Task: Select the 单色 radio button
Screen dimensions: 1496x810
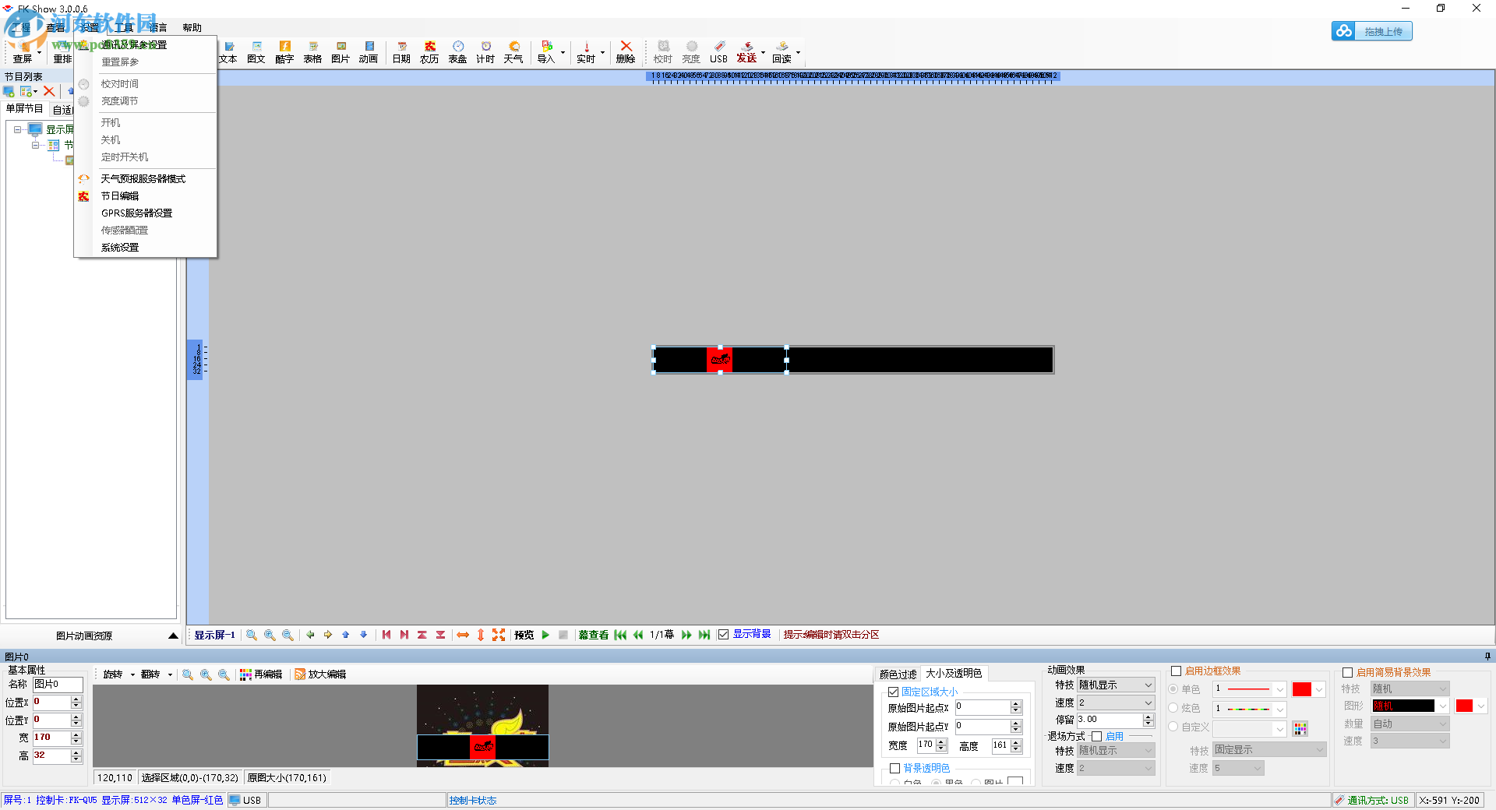Action: click(x=1173, y=689)
